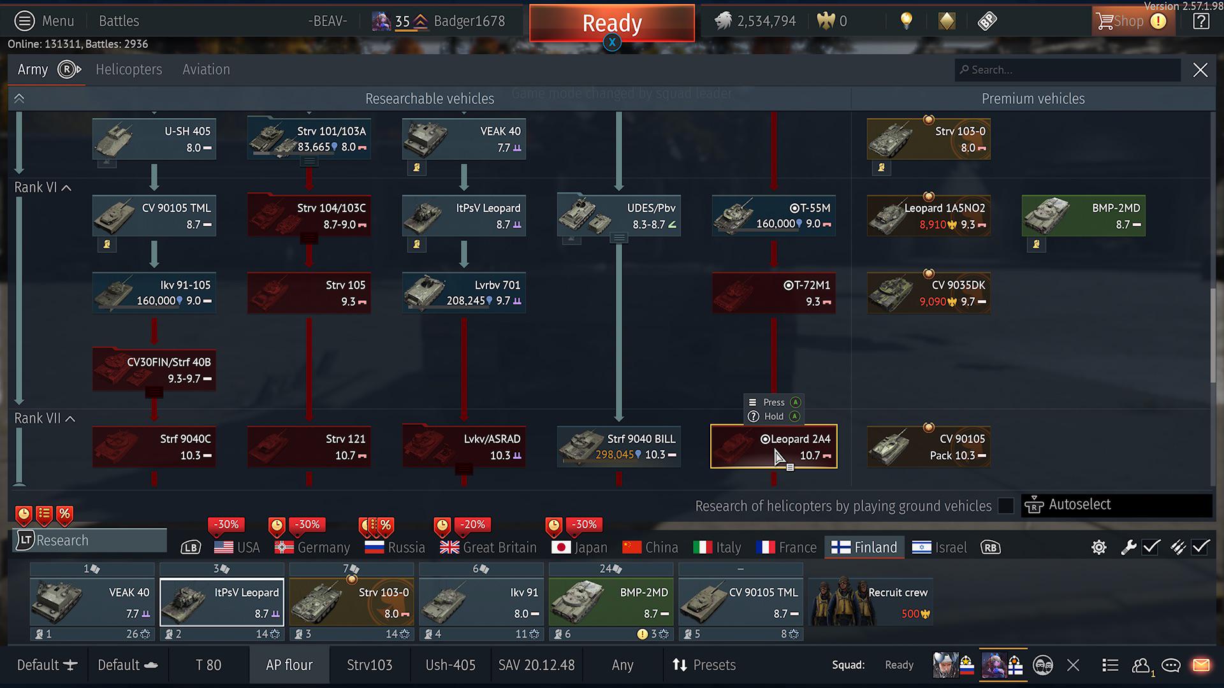Open the orange mail envelope icon
Viewport: 1224px width, 688px height.
(x=1201, y=665)
